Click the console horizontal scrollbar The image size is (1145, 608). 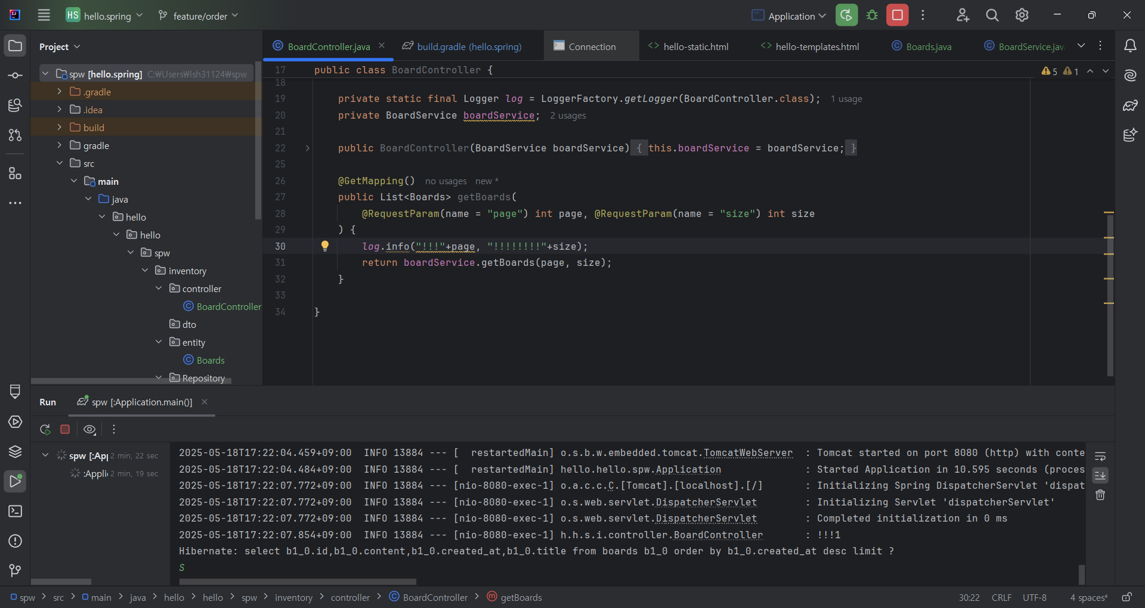(x=298, y=581)
